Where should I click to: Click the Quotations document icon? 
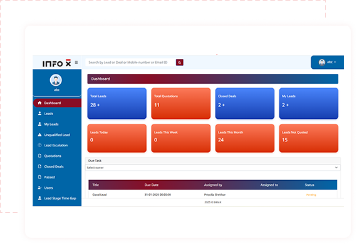coord(39,156)
